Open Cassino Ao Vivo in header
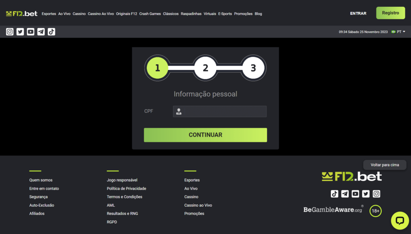Image resolution: width=411 pixels, height=234 pixels. [101, 14]
